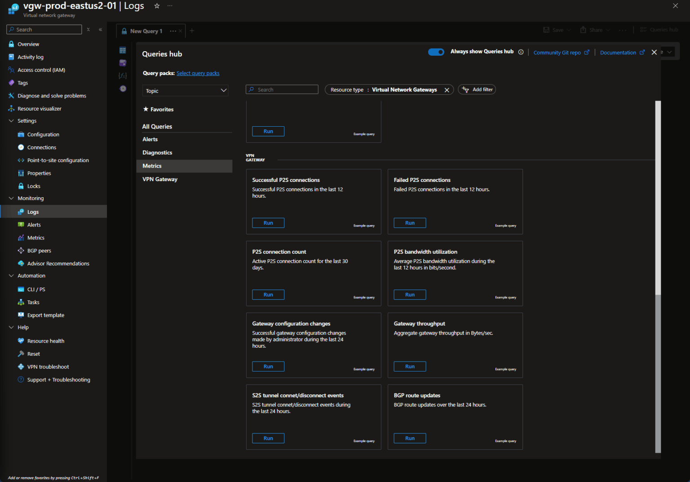690x482 pixels.
Task: Collapse the sidebar with double chevron
Action: 100,30
